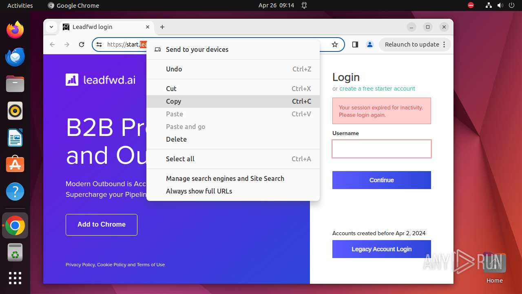Click Legacy Account Login button
Image resolution: width=522 pixels, height=294 pixels.
[x=382, y=249]
